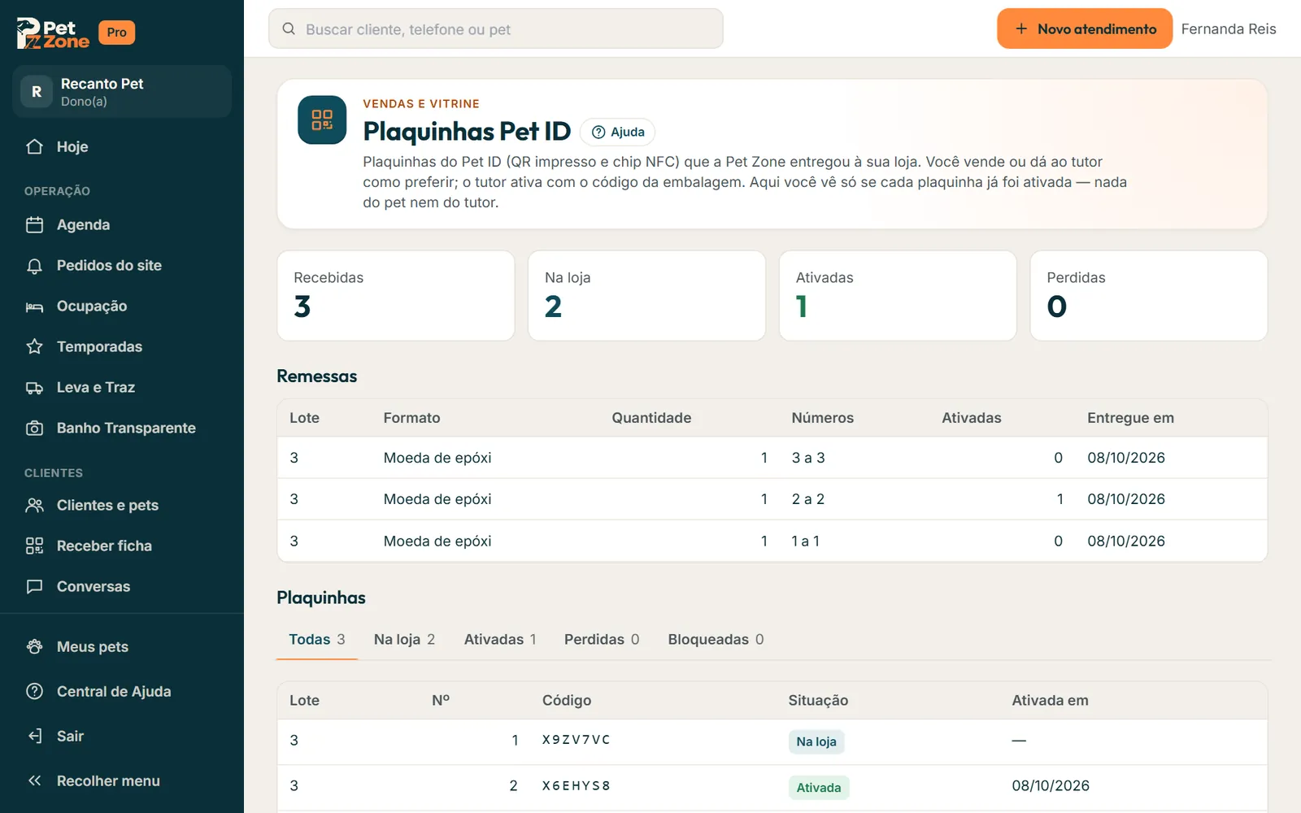Screen dimensions: 1301x813
Task: Click the Pro plan badge
Action: (117, 33)
